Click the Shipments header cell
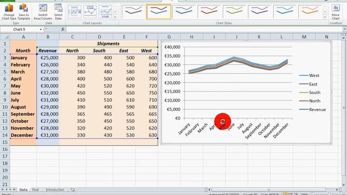Screen dimensions: 347x195 [x=108, y=43]
